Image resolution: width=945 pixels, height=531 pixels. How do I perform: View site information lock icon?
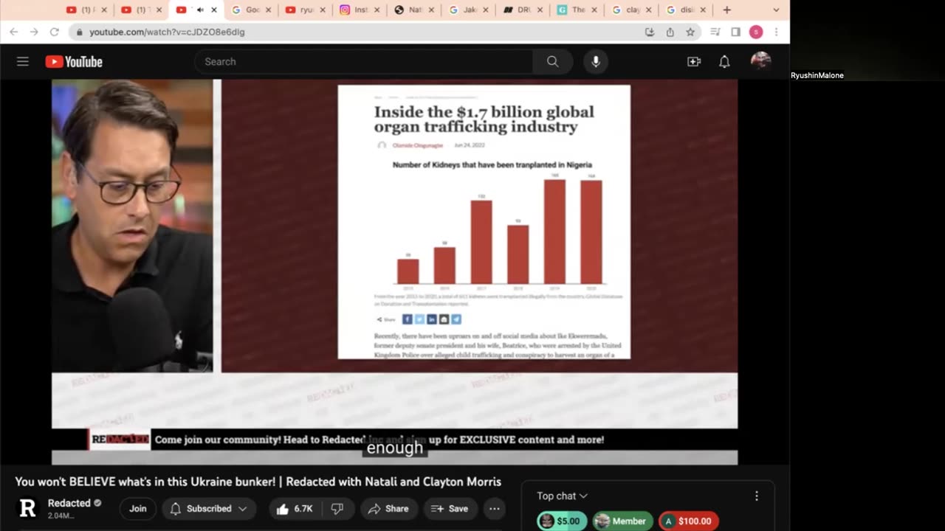[80, 32]
